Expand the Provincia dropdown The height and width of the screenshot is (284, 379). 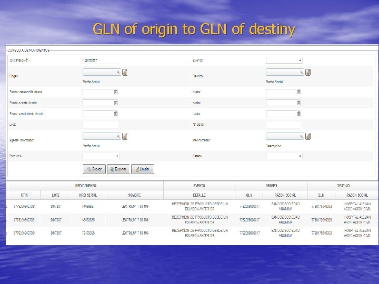tap(101, 156)
